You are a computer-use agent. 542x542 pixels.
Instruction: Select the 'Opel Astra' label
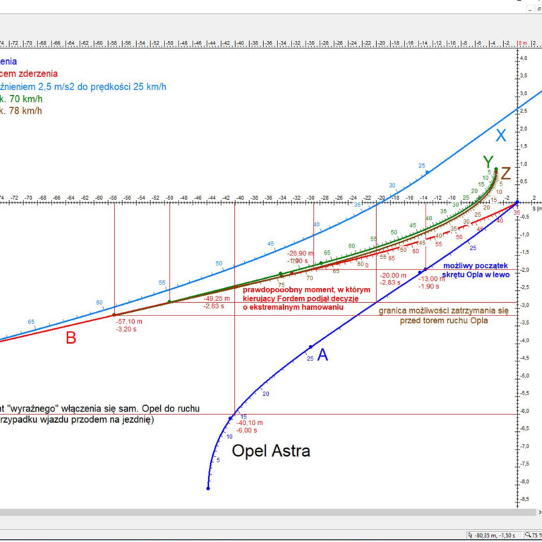click(x=271, y=451)
